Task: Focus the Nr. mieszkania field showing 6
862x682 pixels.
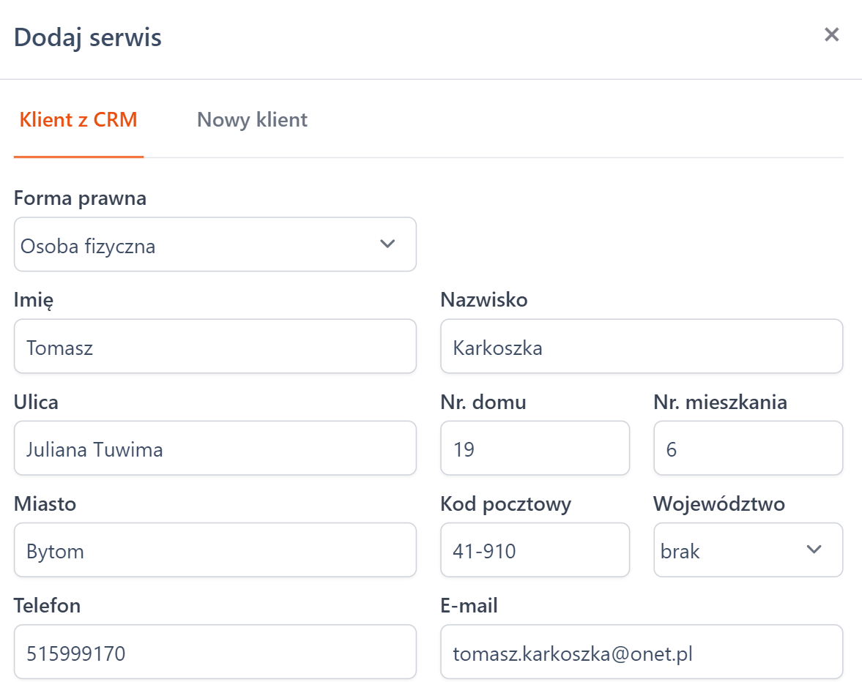Action: (x=748, y=449)
